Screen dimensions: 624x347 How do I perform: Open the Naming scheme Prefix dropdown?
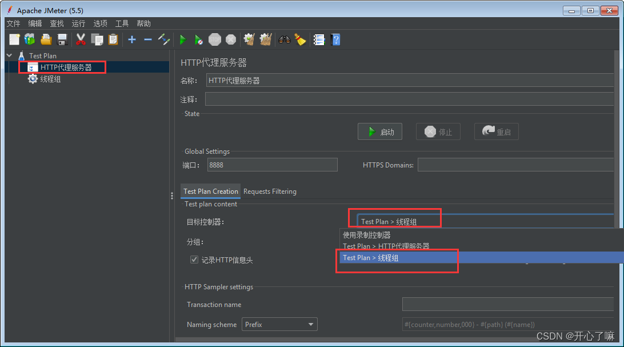[279, 324]
